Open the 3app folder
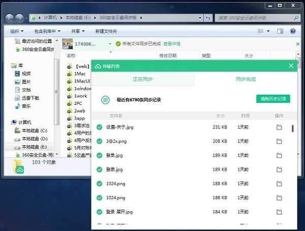305x231 pixels. coord(76,118)
